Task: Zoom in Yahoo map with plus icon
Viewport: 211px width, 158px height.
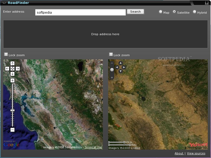Action: point(112,78)
